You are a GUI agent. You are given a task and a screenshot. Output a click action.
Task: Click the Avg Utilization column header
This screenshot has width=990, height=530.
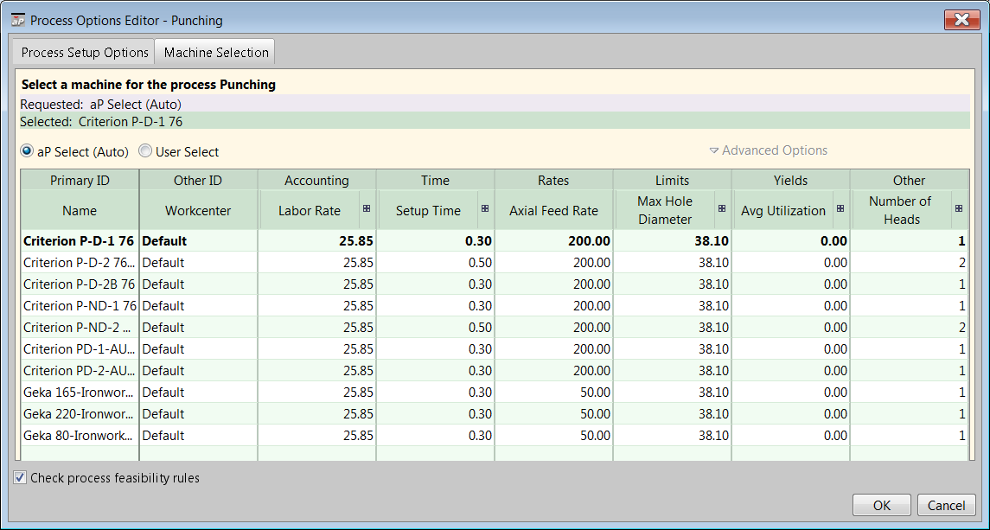[782, 210]
